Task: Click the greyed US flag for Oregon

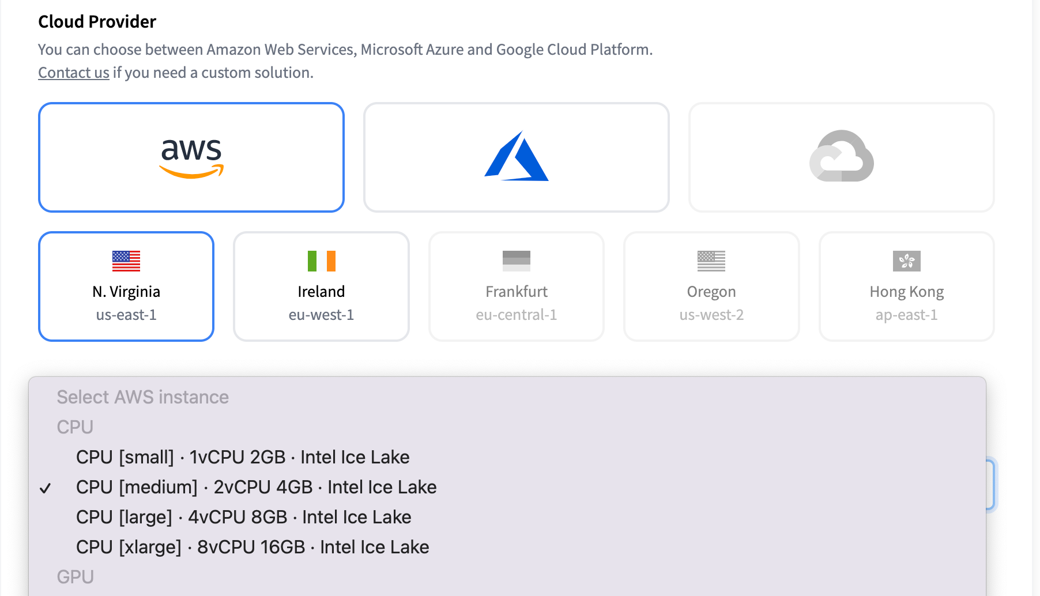Action: coord(711,261)
